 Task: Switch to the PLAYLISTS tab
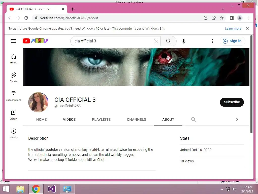click(x=101, y=119)
